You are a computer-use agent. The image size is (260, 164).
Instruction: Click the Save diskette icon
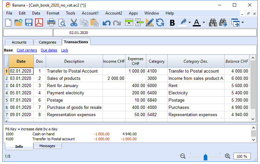coord(29,23)
